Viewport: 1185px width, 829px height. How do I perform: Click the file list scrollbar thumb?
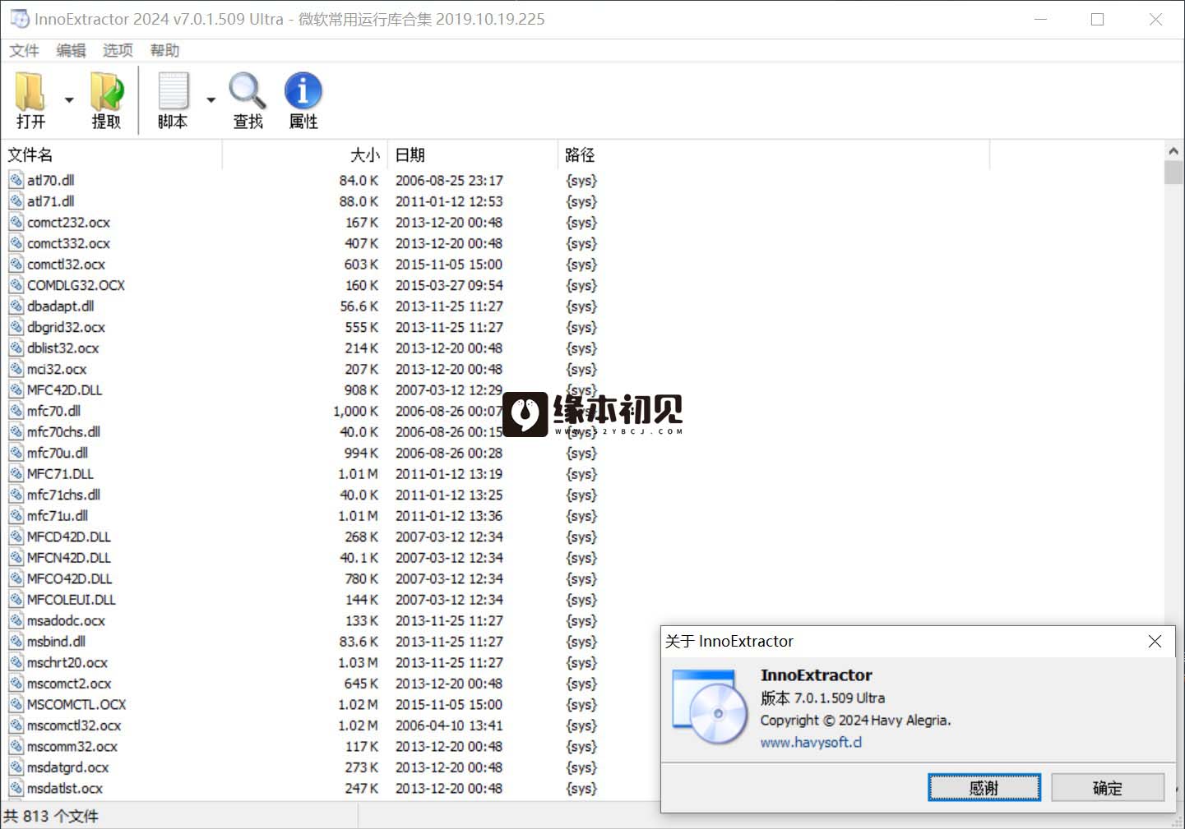point(1173,173)
